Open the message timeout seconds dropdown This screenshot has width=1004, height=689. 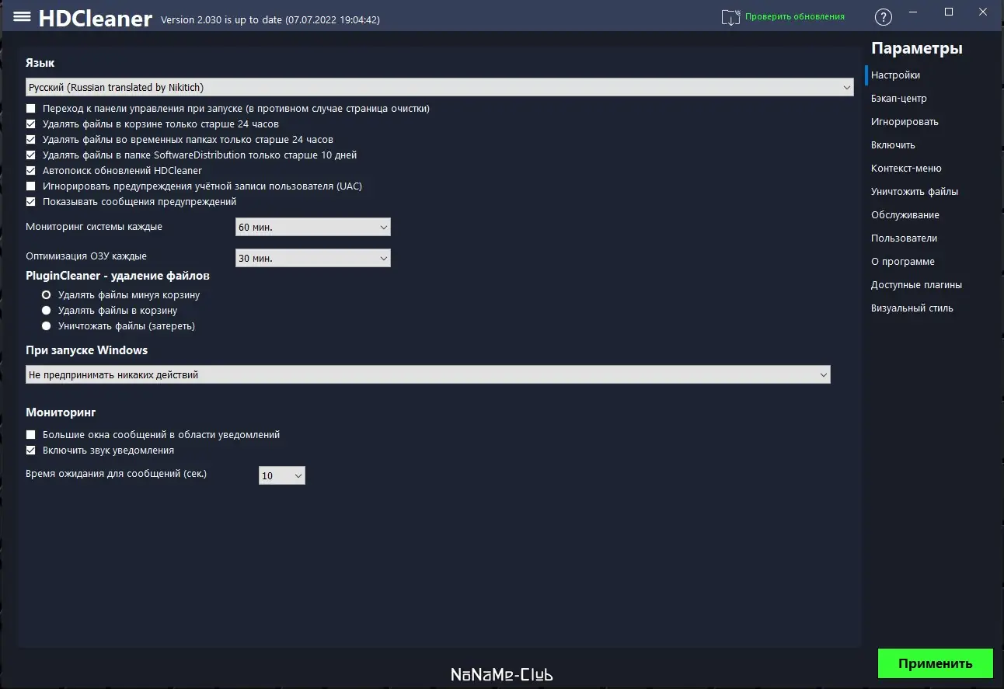coord(282,475)
